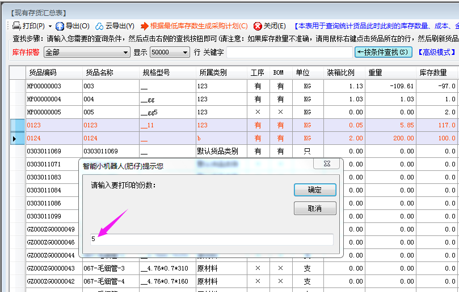Screen dimensions: 459x292
Task: Cancel the dialog with 取消 button
Action: pos(315,209)
